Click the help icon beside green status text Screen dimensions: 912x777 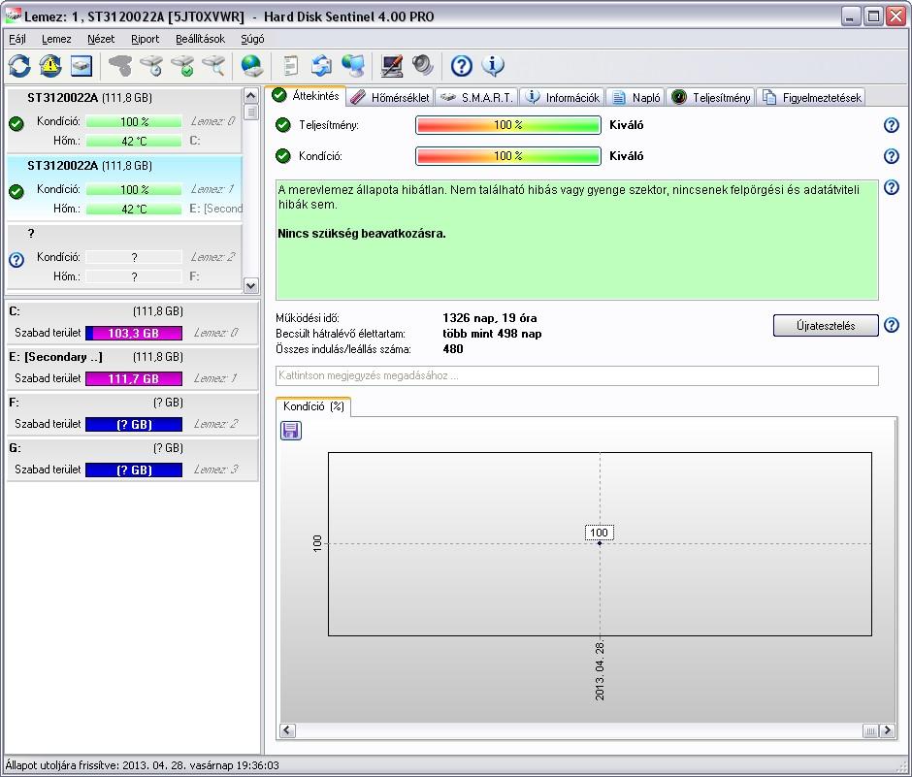point(891,187)
